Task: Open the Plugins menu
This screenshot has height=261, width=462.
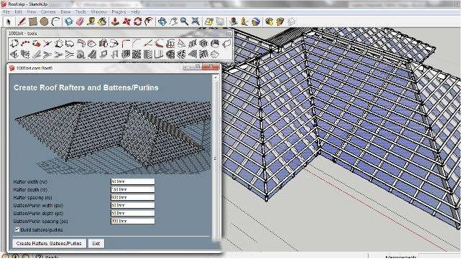Action: (x=119, y=12)
